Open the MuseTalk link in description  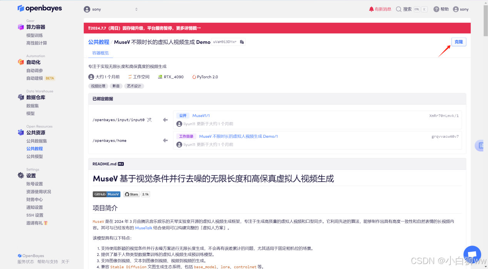point(143,228)
